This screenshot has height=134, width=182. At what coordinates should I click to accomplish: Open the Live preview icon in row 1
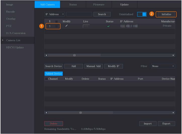[86, 26]
